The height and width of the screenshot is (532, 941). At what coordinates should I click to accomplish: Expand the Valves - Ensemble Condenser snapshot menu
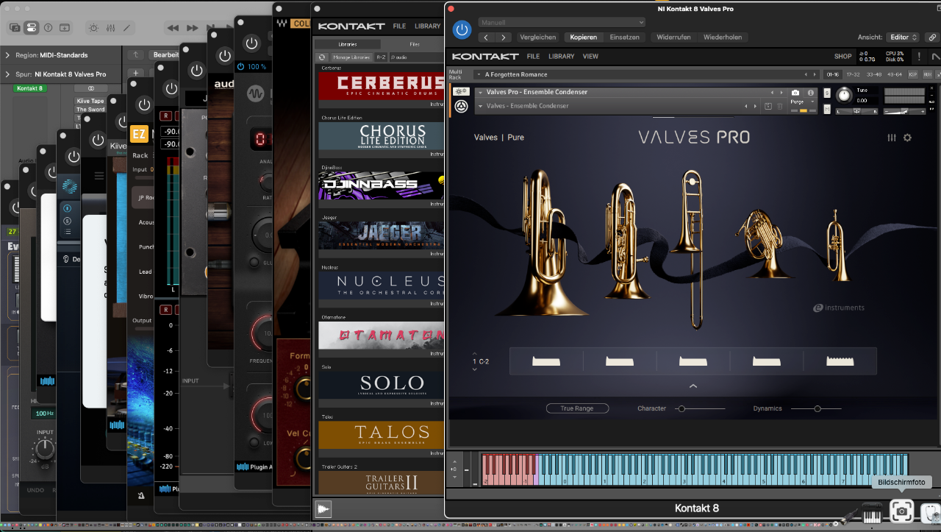click(x=482, y=106)
